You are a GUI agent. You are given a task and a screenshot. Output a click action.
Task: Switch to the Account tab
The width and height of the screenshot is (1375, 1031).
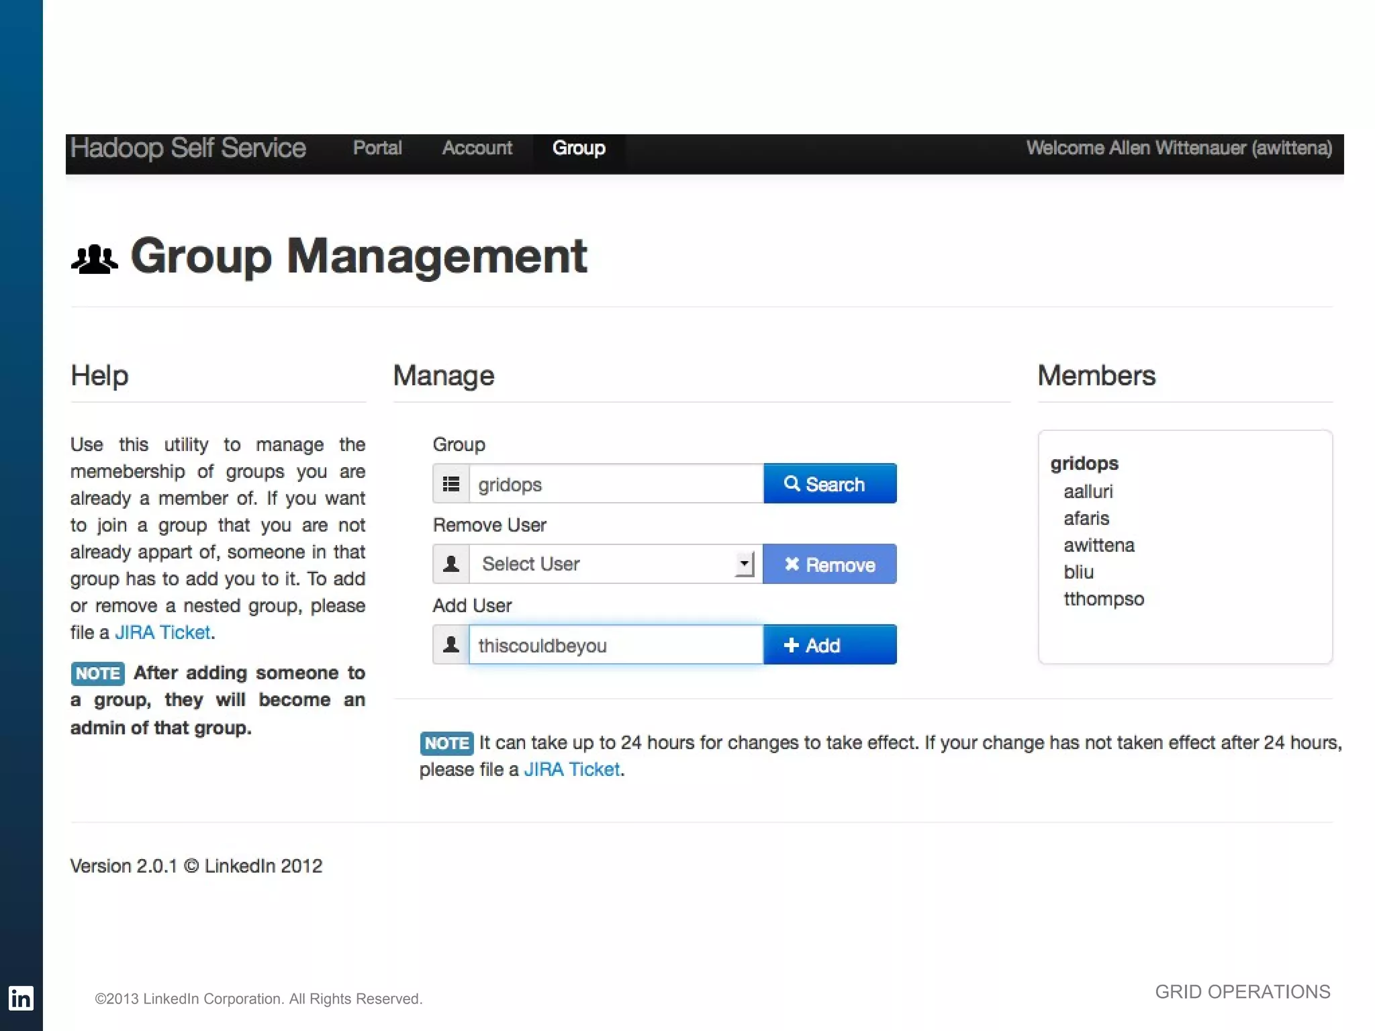tap(477, 148)
